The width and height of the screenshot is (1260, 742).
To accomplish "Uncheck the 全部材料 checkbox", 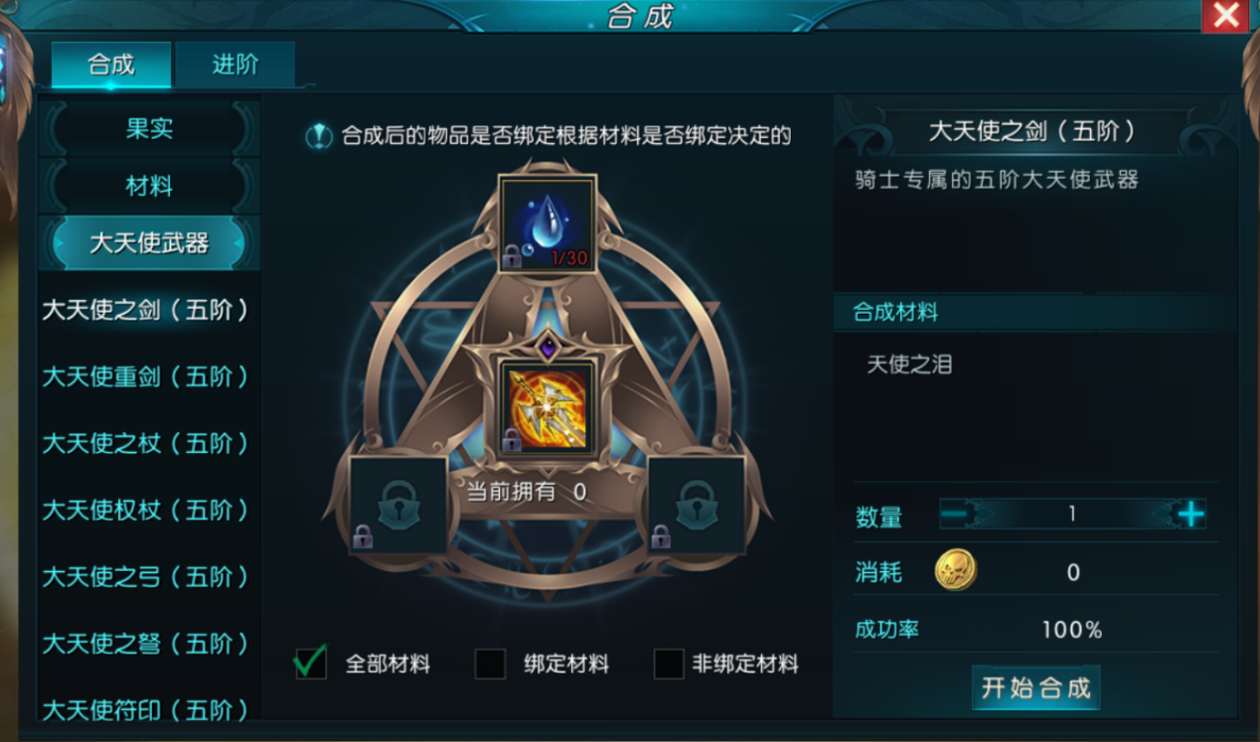I will point(311,663).
